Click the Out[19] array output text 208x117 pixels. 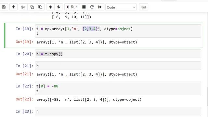[87, 42]
